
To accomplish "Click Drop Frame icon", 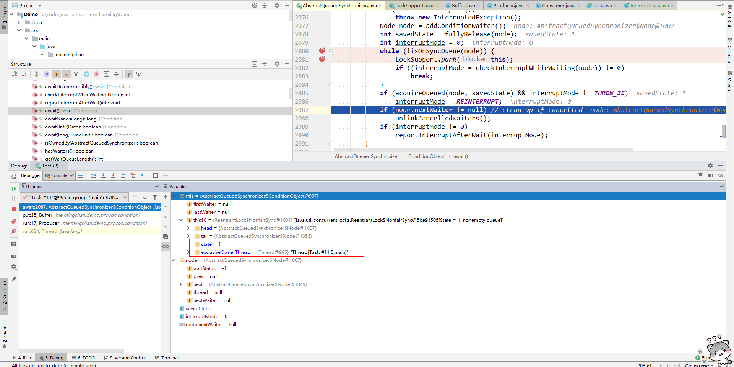I will point(133,175).
